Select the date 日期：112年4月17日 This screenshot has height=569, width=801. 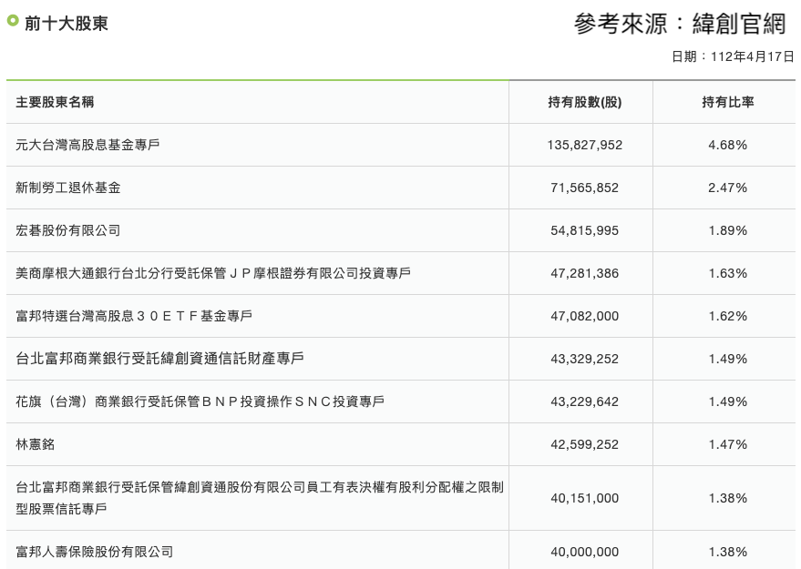[733, 56]
